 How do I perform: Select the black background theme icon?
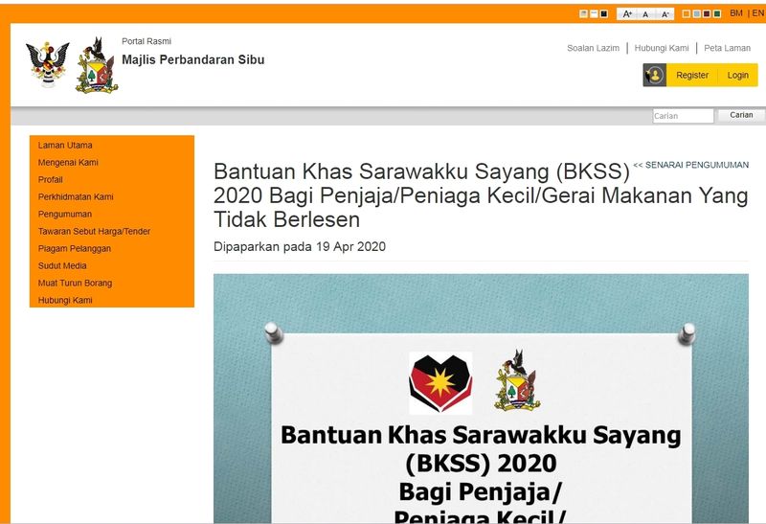click(x=604, y=13)
